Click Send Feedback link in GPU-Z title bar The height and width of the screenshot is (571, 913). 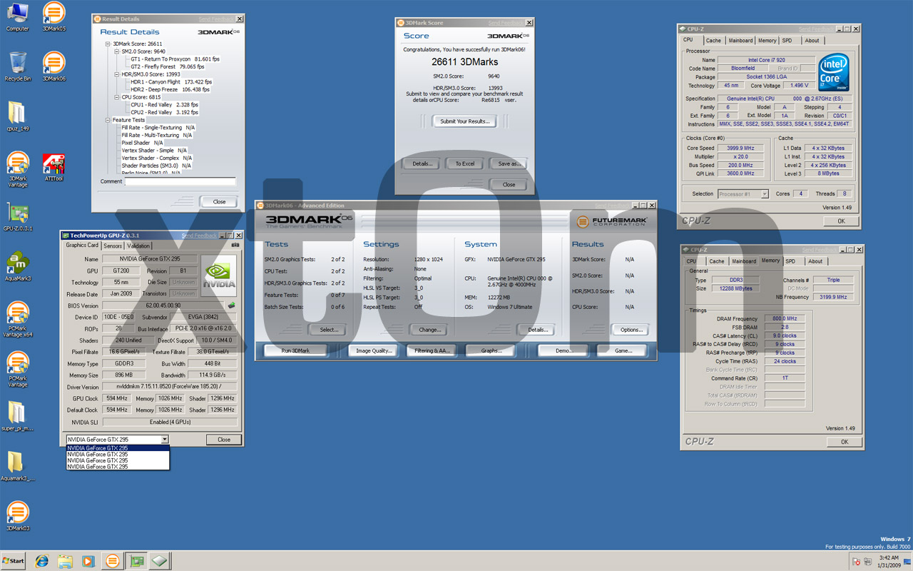point(199,236)
